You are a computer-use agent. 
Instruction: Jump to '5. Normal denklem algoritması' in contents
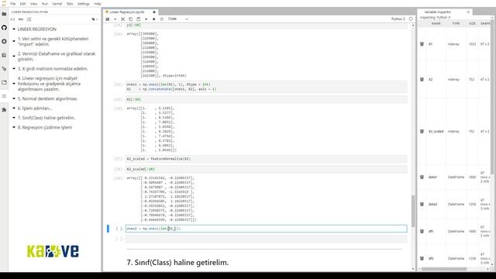(x=47, y=98)
